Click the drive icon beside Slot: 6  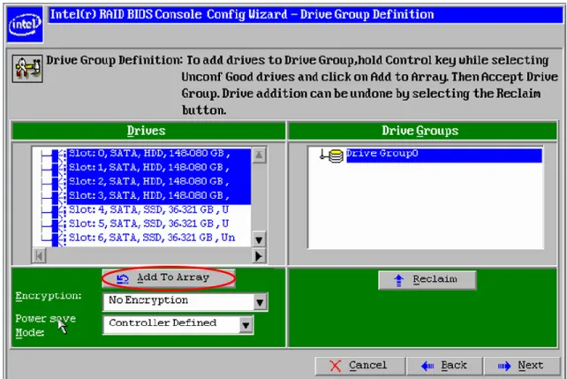[x=59, y=239]
